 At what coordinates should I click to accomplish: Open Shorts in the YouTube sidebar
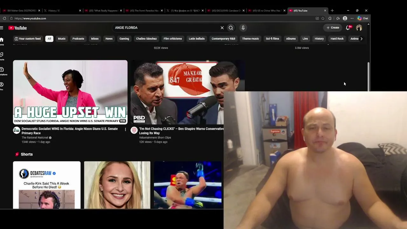(x=2, y=56)
